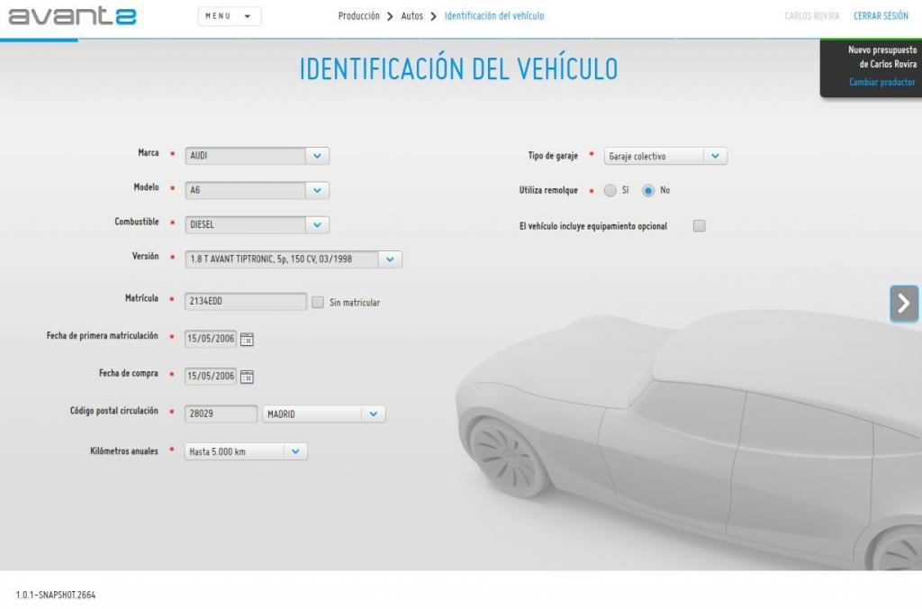Open the Versión dropdown

coord(389,259)
